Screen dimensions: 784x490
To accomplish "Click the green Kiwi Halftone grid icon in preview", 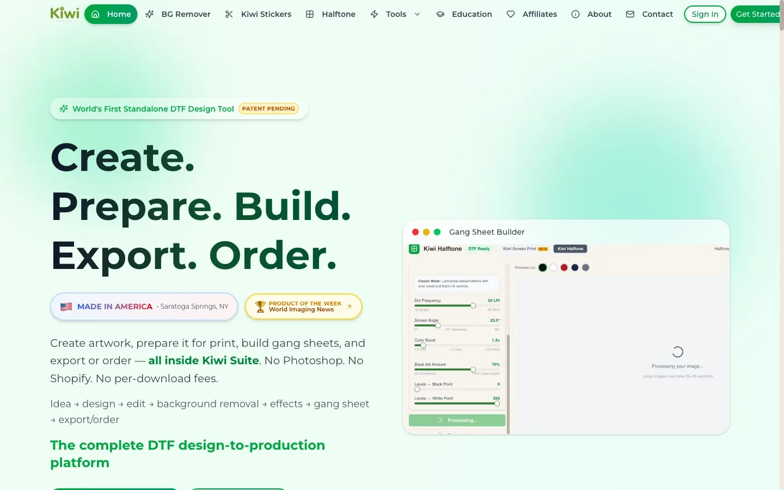I will [414, 249].
